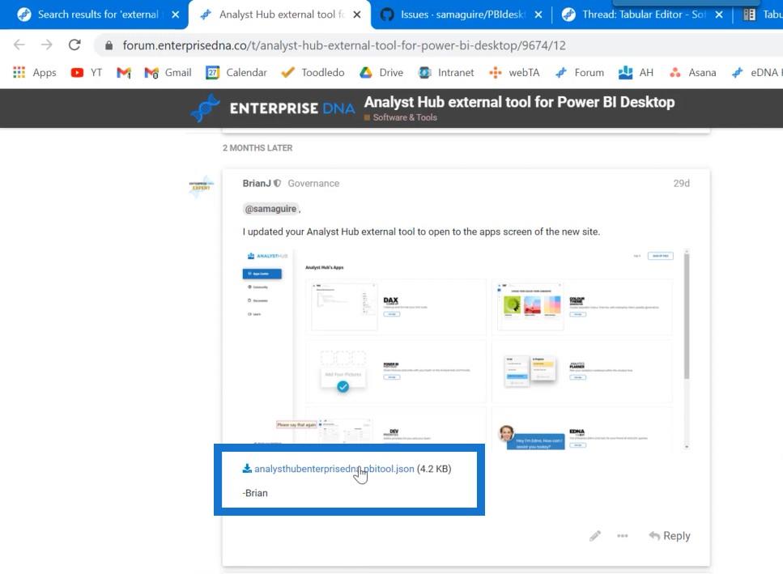
Task: Open the webTA bookmark
Action: tap(514, 72)
